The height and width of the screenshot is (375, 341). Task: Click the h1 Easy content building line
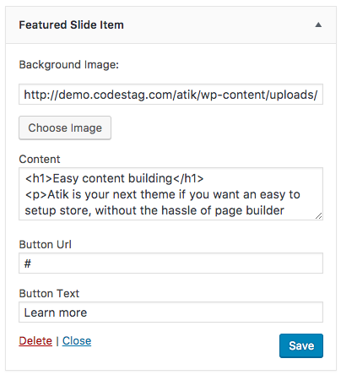tap(114, 178)
